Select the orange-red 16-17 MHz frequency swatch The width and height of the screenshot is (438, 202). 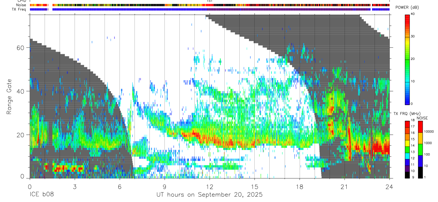[407, 130]
